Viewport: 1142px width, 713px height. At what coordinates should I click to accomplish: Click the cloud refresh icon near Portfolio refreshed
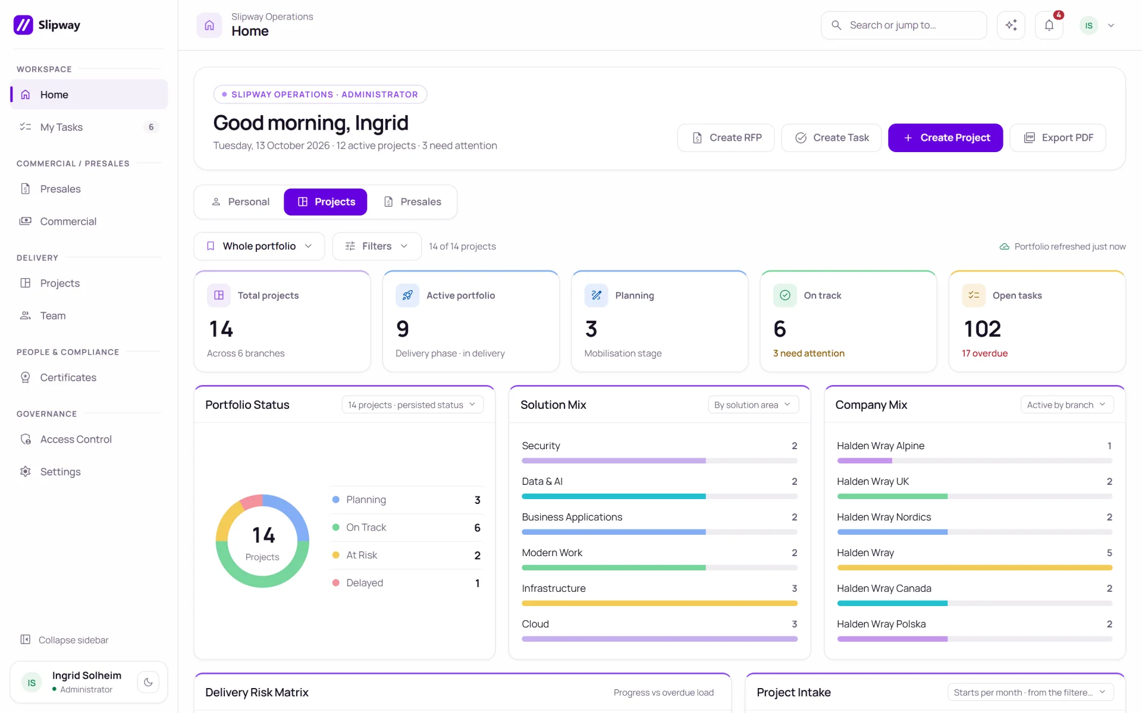1005,247
